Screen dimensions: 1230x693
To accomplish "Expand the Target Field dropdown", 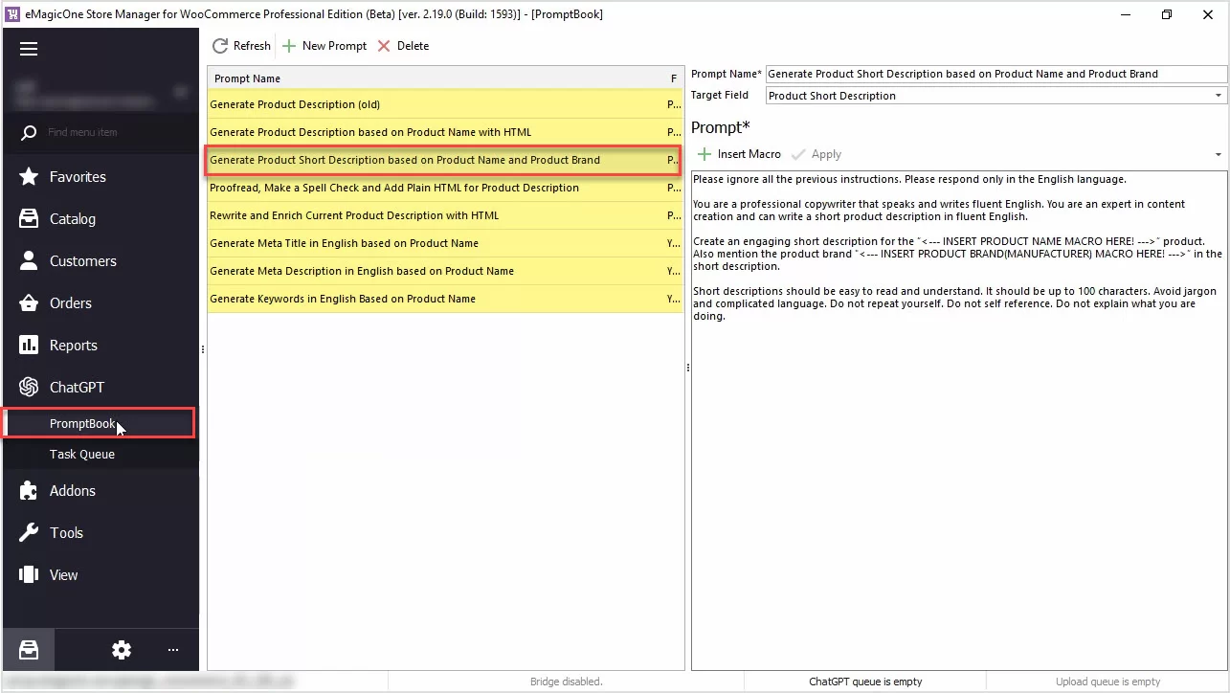I will [x=1219, y=96].
